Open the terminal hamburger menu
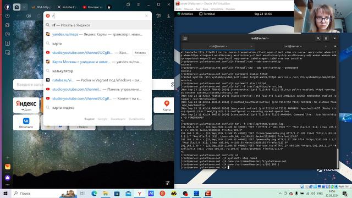 [x=326, y=38]
